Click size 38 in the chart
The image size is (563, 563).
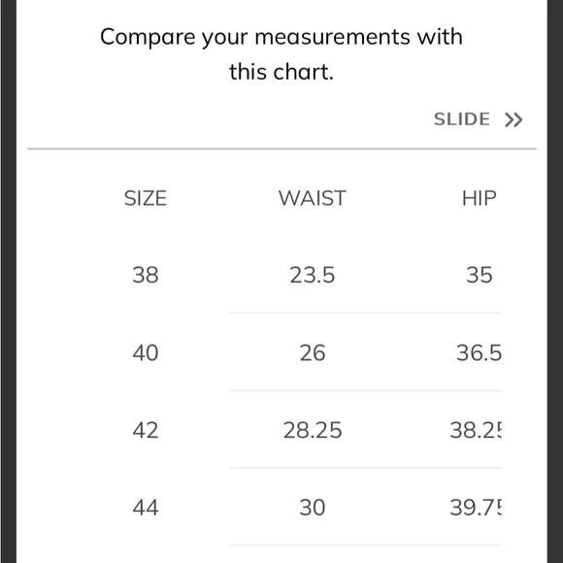(146, 275)
